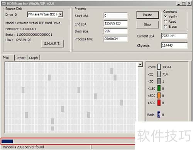Click the Serial number text
This screenshot has height=150, width=193.
point(29,35)
